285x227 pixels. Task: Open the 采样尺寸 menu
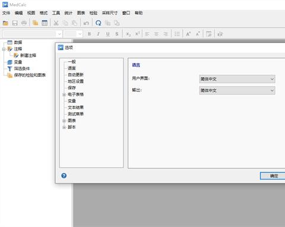pos(110,13)
